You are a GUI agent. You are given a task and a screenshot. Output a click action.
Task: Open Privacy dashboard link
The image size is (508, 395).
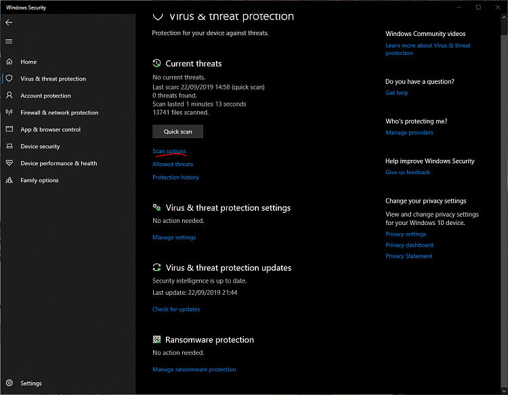410,245
